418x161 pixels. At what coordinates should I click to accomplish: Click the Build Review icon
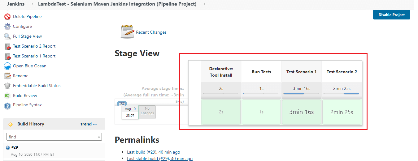point(7,96)
